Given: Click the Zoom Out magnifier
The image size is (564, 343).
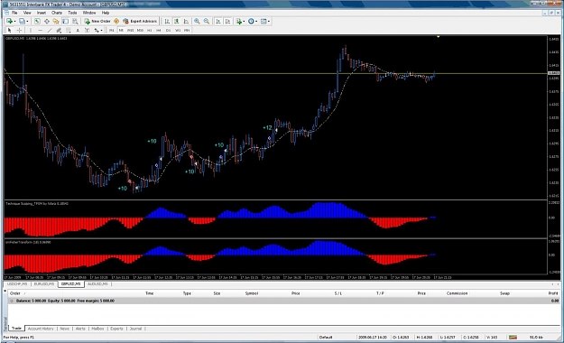Looking at the screenshot, I should (207, 22).
